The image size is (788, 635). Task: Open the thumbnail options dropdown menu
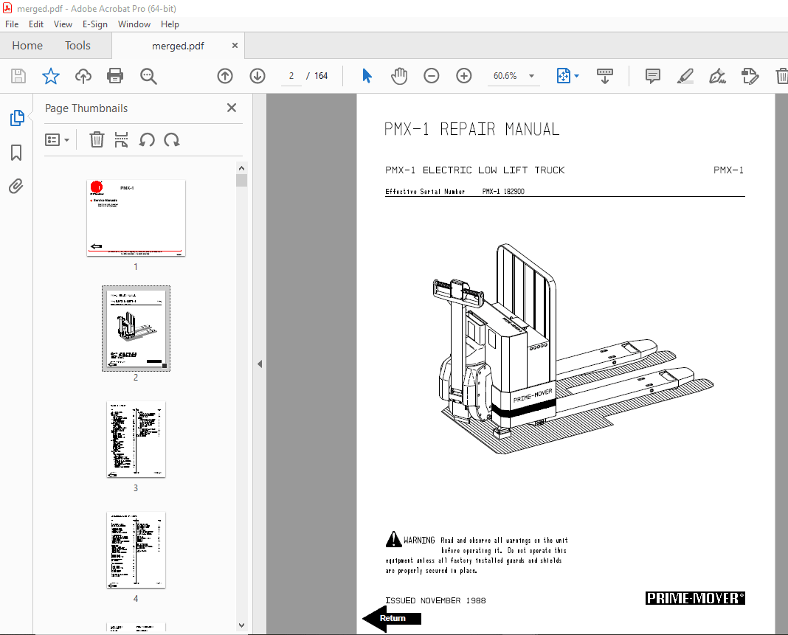point(58,139)
